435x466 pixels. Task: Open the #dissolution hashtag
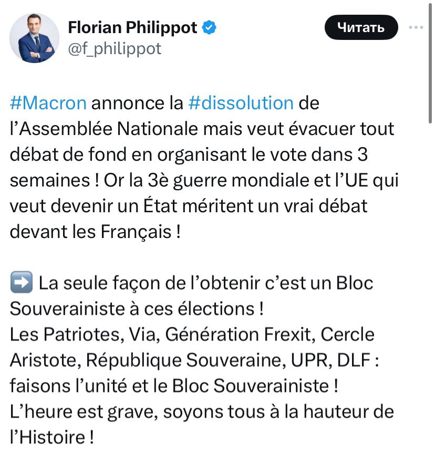(240, 102)
